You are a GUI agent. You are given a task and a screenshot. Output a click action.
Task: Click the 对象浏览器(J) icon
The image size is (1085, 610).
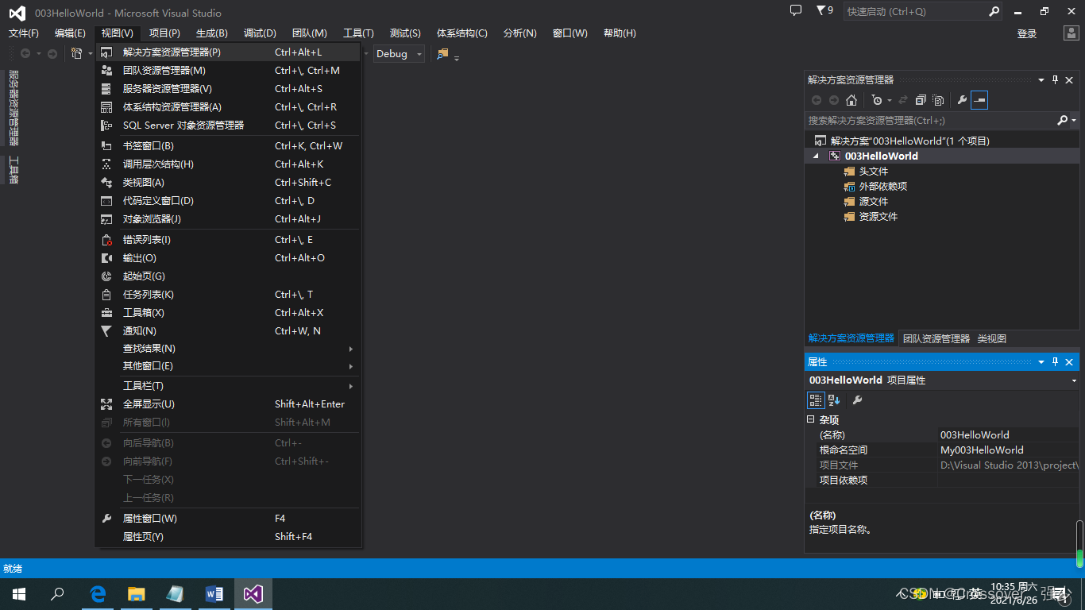tap(106, 218)
